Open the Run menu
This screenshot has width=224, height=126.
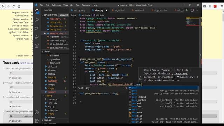coord(78,5)
